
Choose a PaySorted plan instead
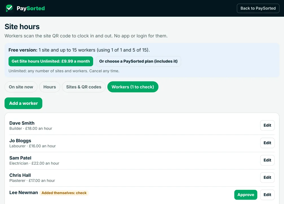(x=138, y=61)
